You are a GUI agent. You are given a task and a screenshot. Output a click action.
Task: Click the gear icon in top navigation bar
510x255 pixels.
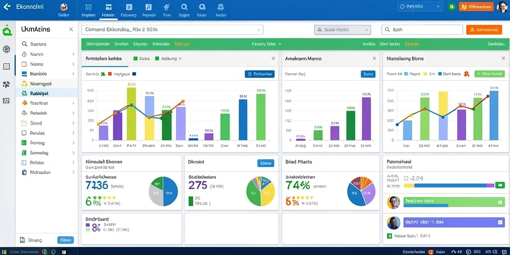coord(221,7)
